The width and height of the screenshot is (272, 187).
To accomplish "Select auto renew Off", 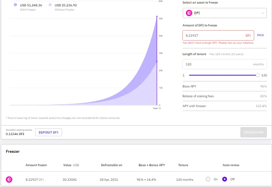I will pyautogui.click(x=225, y=179).
